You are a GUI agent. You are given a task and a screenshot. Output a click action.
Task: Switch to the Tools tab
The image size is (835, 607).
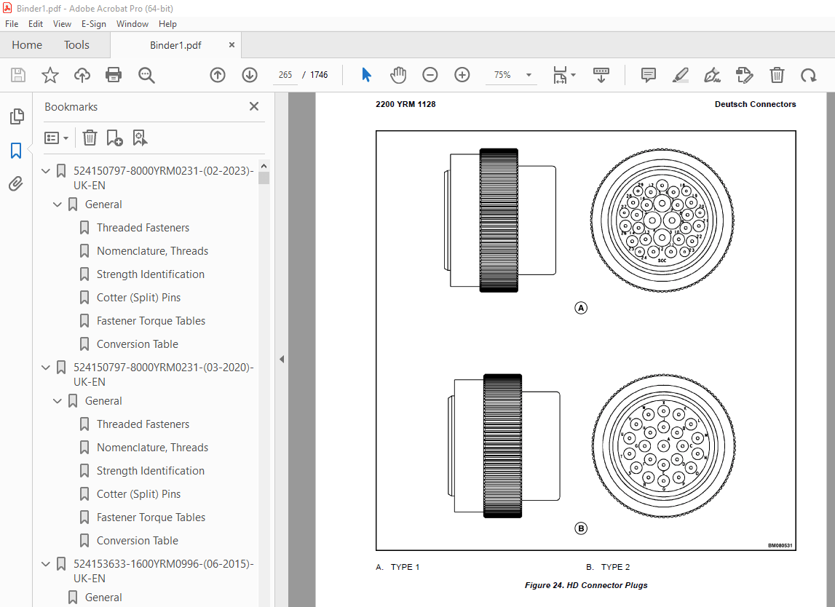coord(76,45)
